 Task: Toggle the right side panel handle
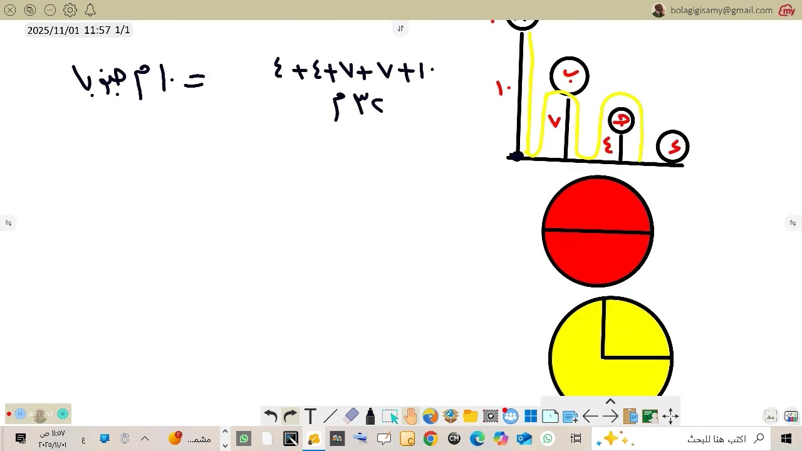click(793, 223)
